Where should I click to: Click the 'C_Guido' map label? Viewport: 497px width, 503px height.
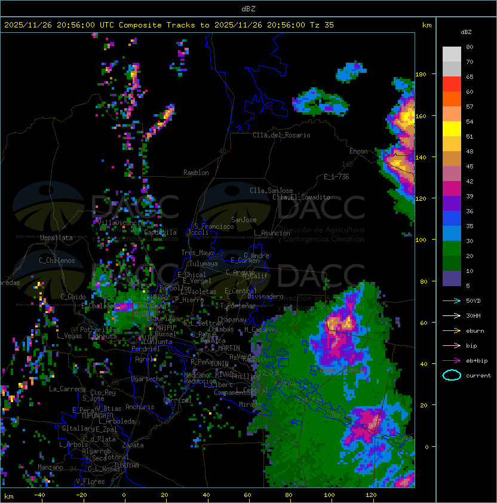click(x=73, y=297)
